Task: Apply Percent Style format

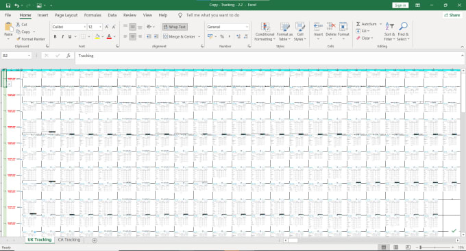Action: (222, 36)
